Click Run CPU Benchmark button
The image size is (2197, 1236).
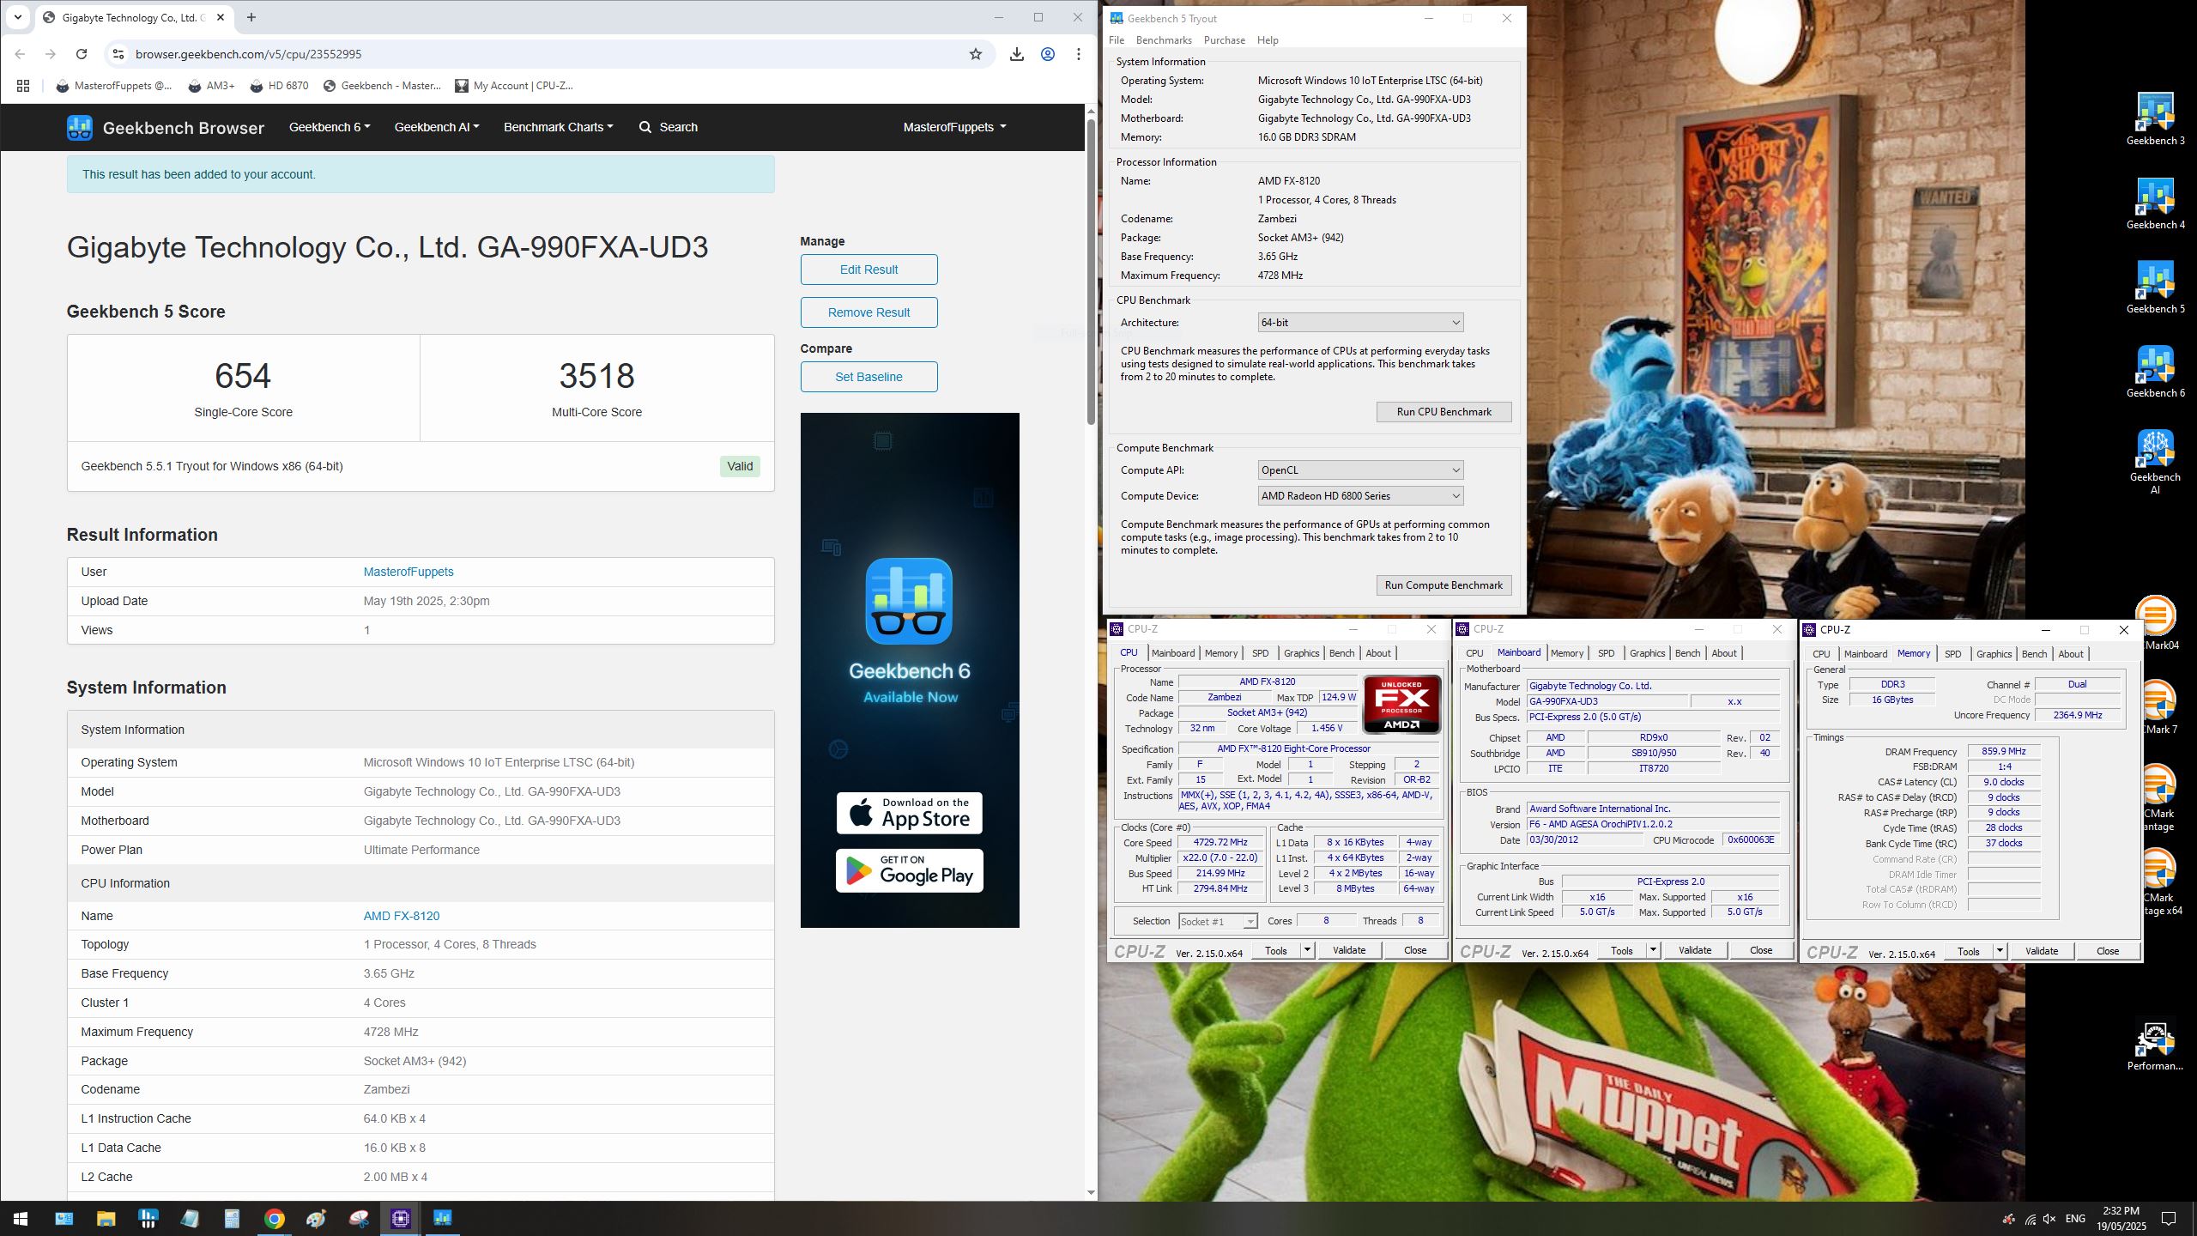pos(1444,412)
